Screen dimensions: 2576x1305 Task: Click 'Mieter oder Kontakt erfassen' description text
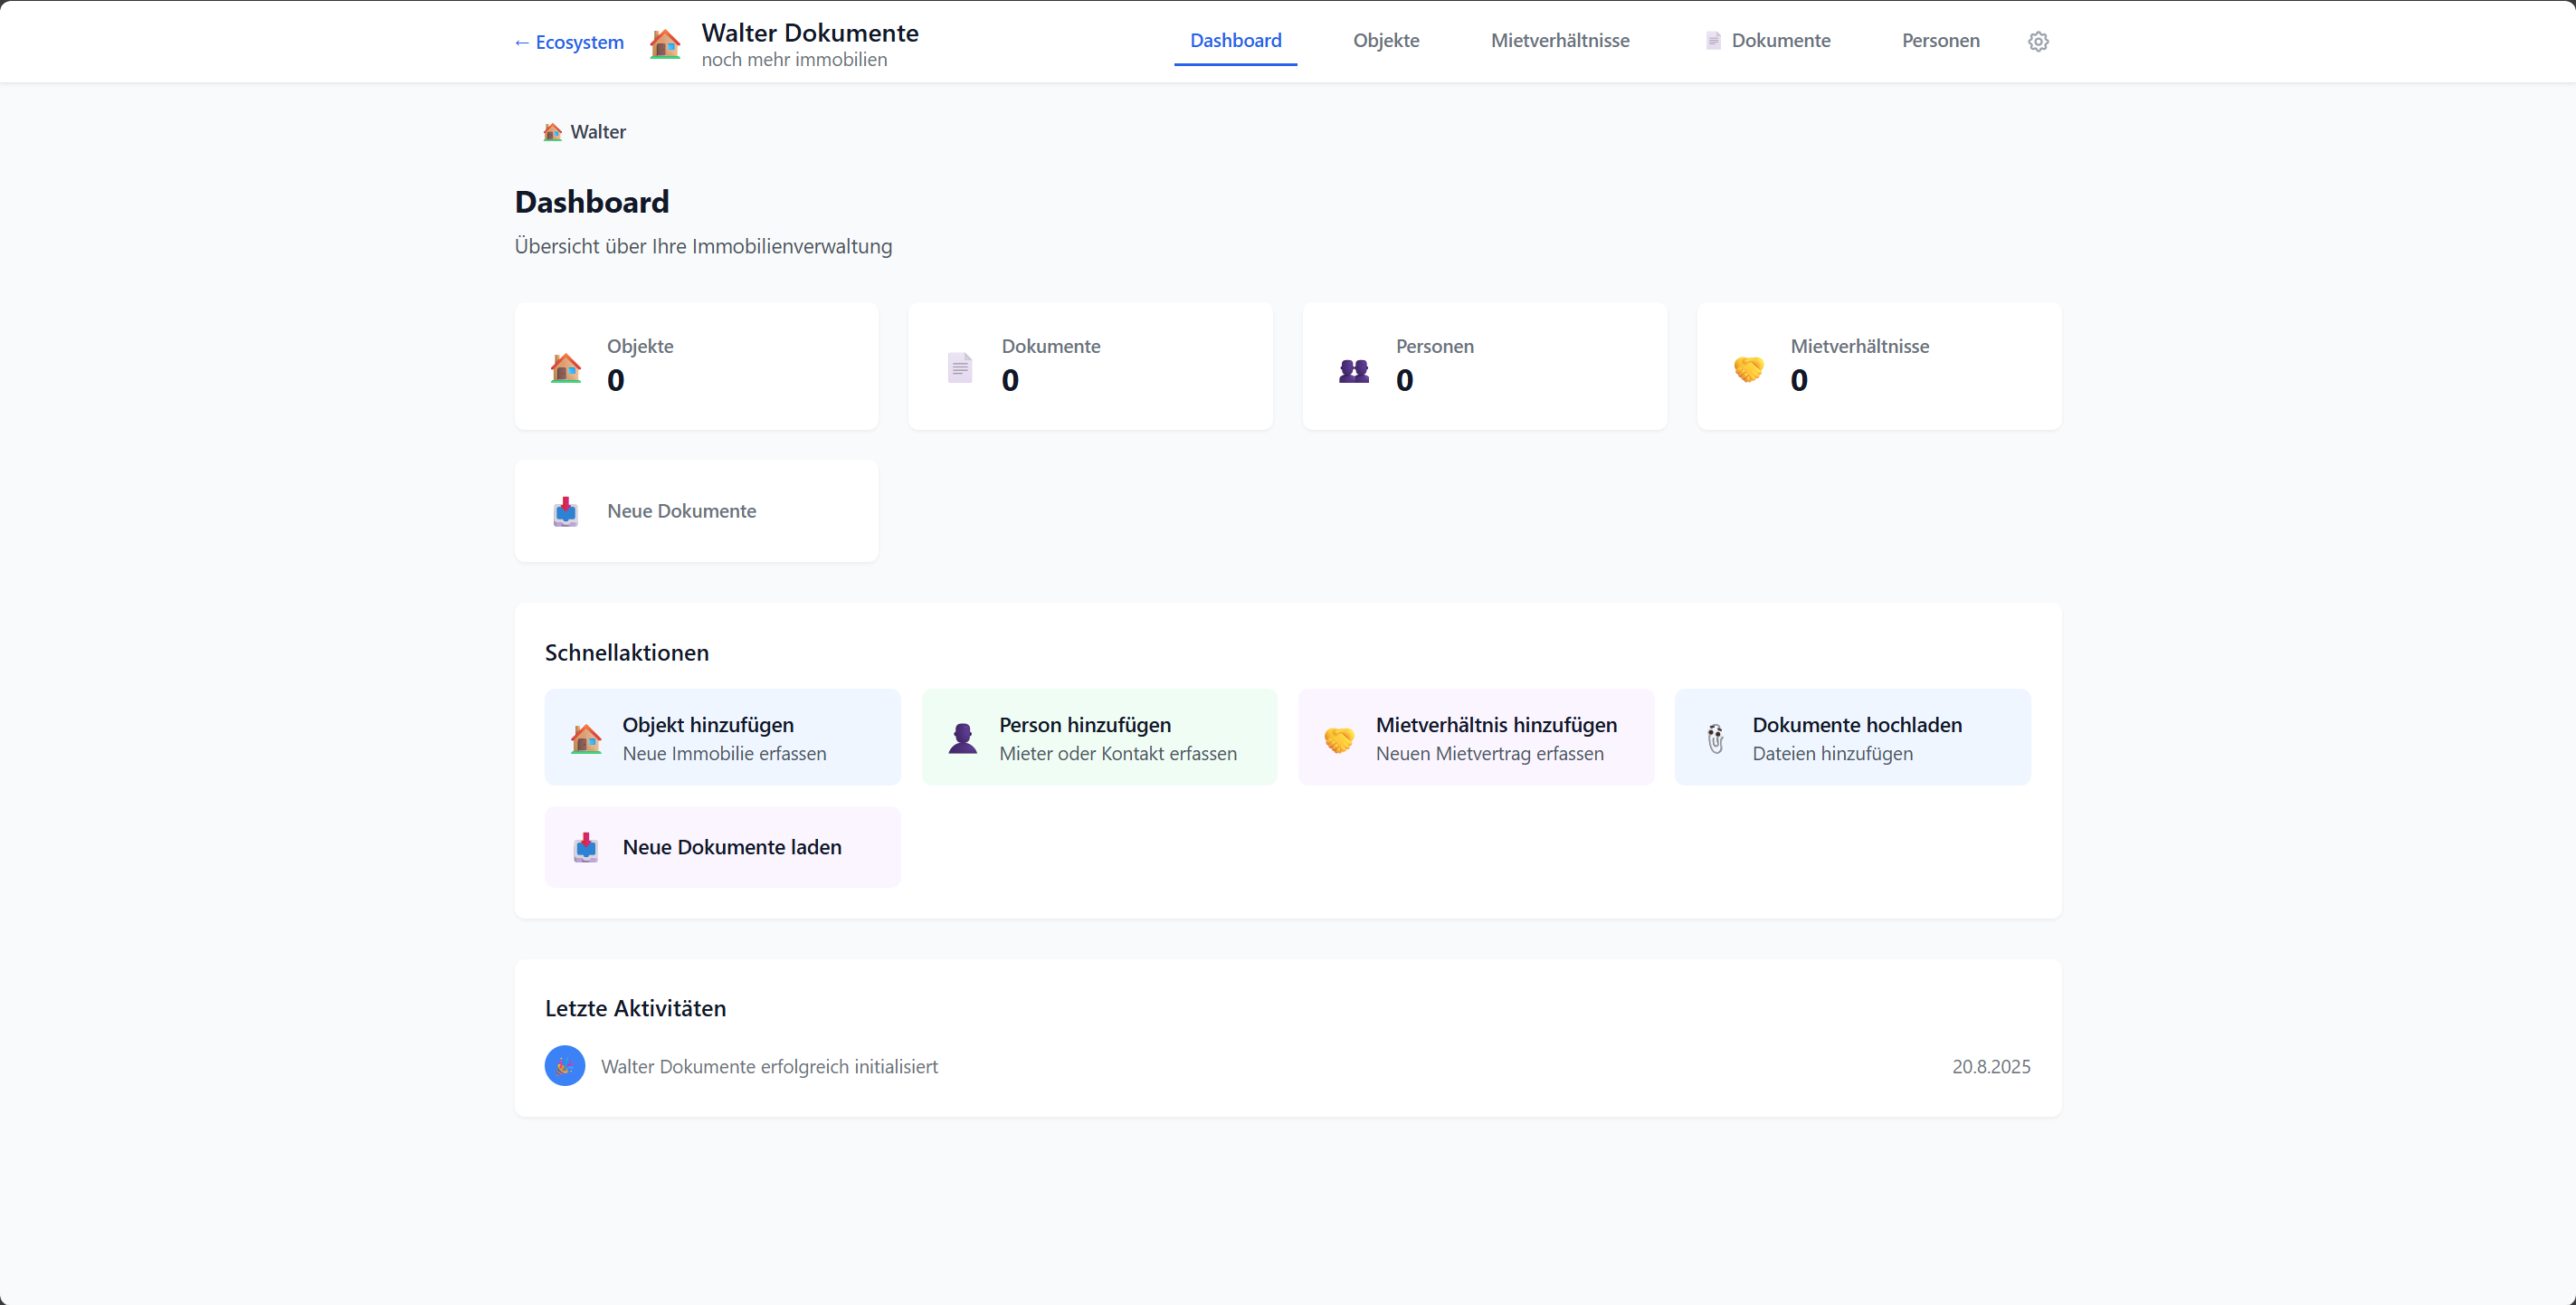(x=1118, y=754)
